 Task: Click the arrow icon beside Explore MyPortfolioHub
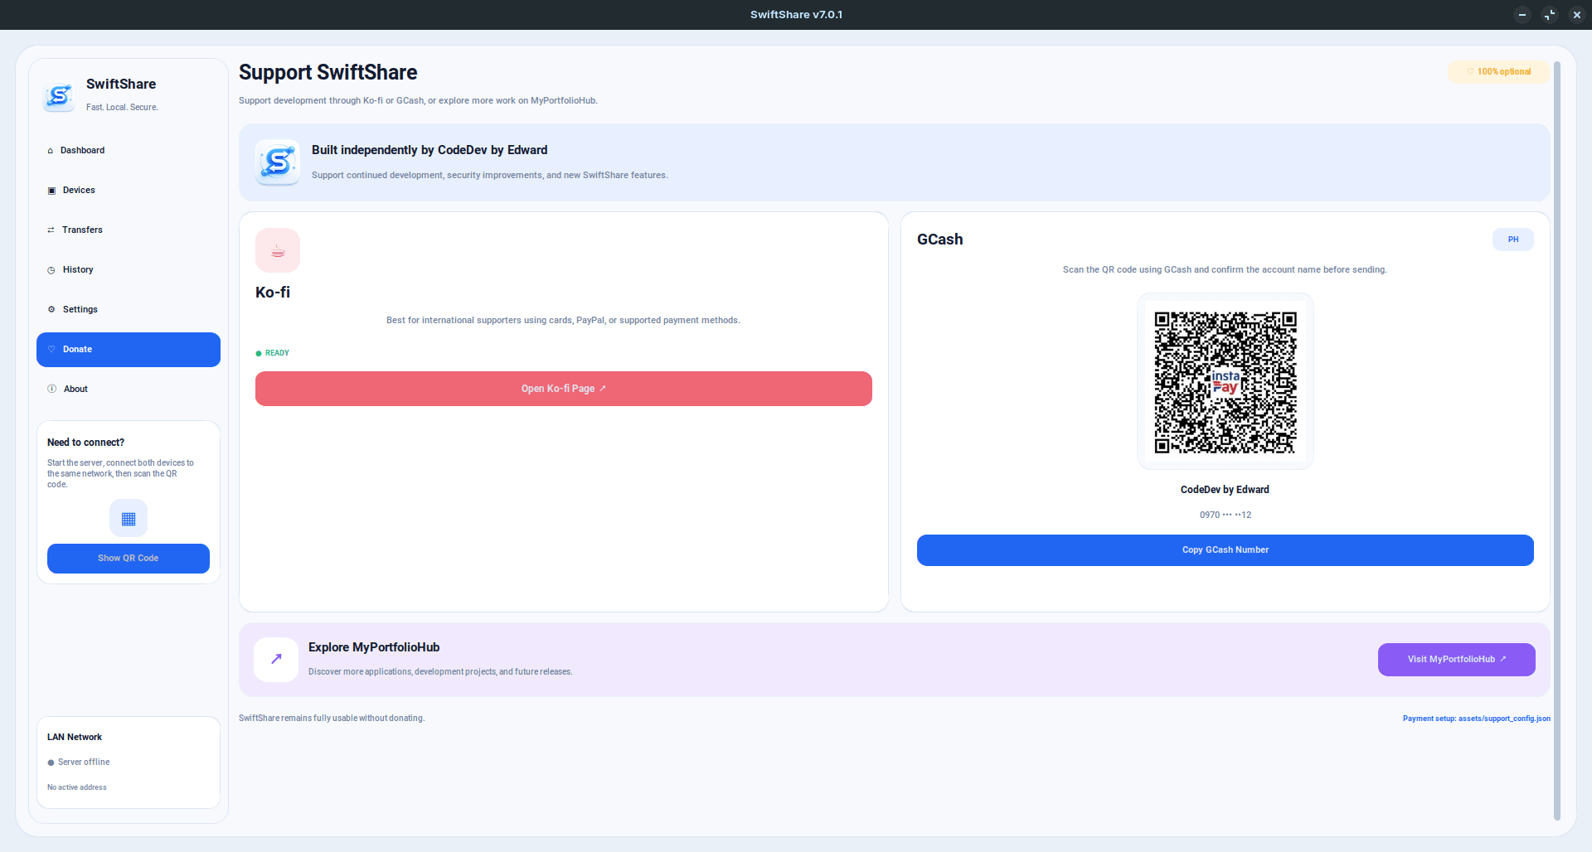coord(276,660)
